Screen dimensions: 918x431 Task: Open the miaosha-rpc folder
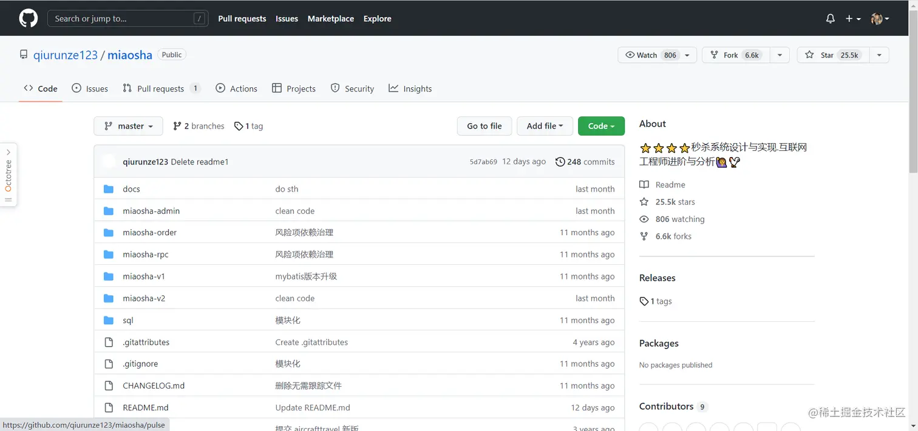click(146, 255)
